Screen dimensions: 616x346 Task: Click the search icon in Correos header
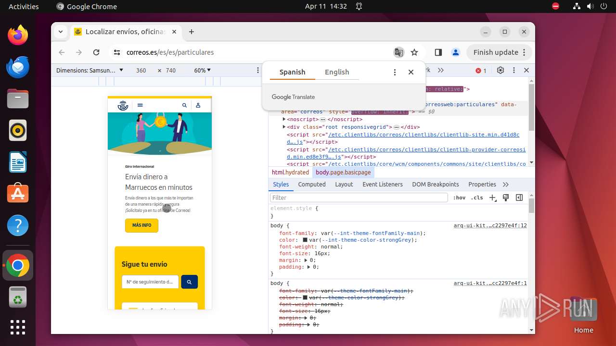[184, 105]
